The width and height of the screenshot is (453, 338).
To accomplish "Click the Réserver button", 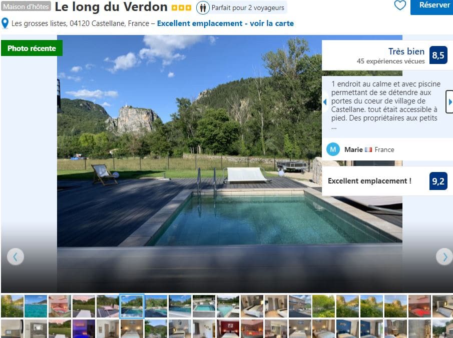I will [x=432, y=6].
